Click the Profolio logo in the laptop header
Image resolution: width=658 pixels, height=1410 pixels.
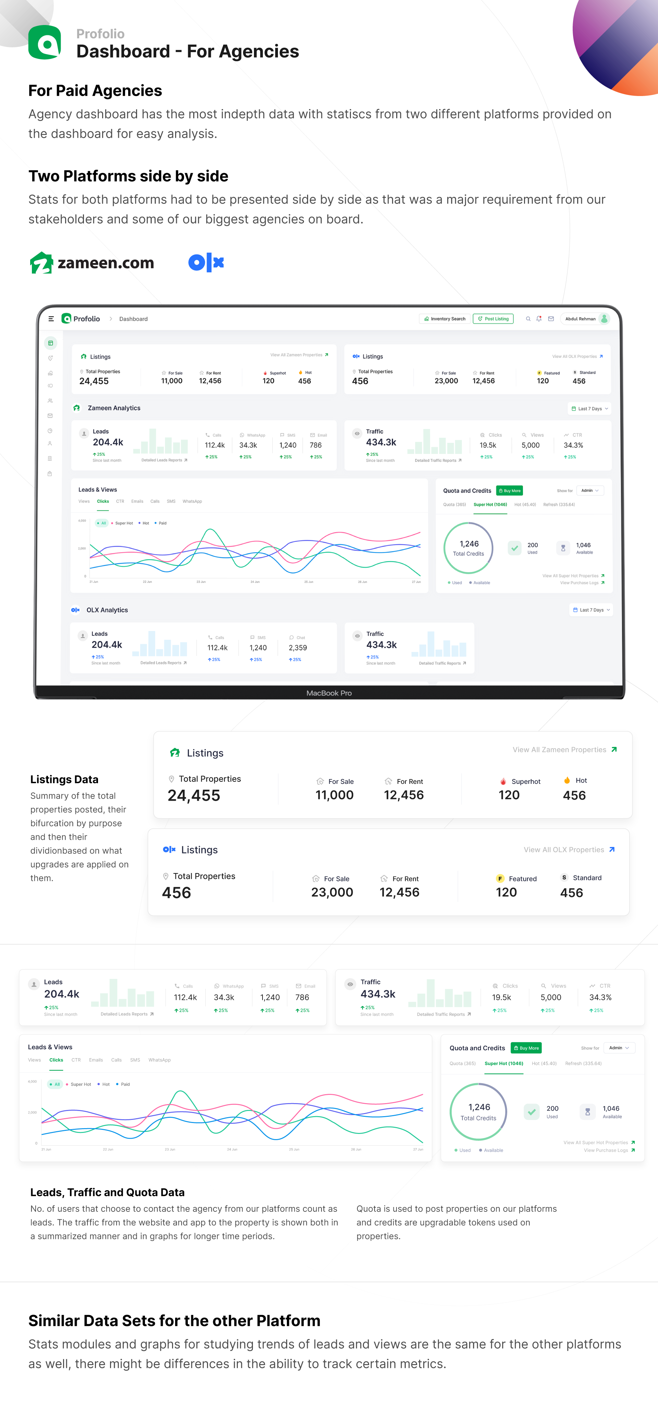pos(81,319)
